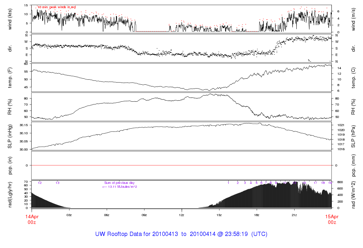Select the red '14Apr 00z' start date label
The width and height of the screenshot is (363, 248).
(x=32, y=219)
